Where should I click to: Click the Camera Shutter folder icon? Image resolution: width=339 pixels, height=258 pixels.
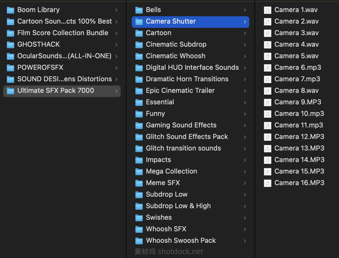pos(139,21)
